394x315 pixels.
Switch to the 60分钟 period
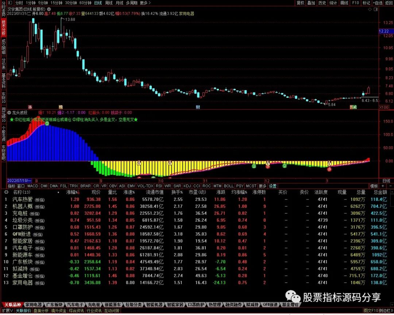pyautogui.click(x=85, y=3)
